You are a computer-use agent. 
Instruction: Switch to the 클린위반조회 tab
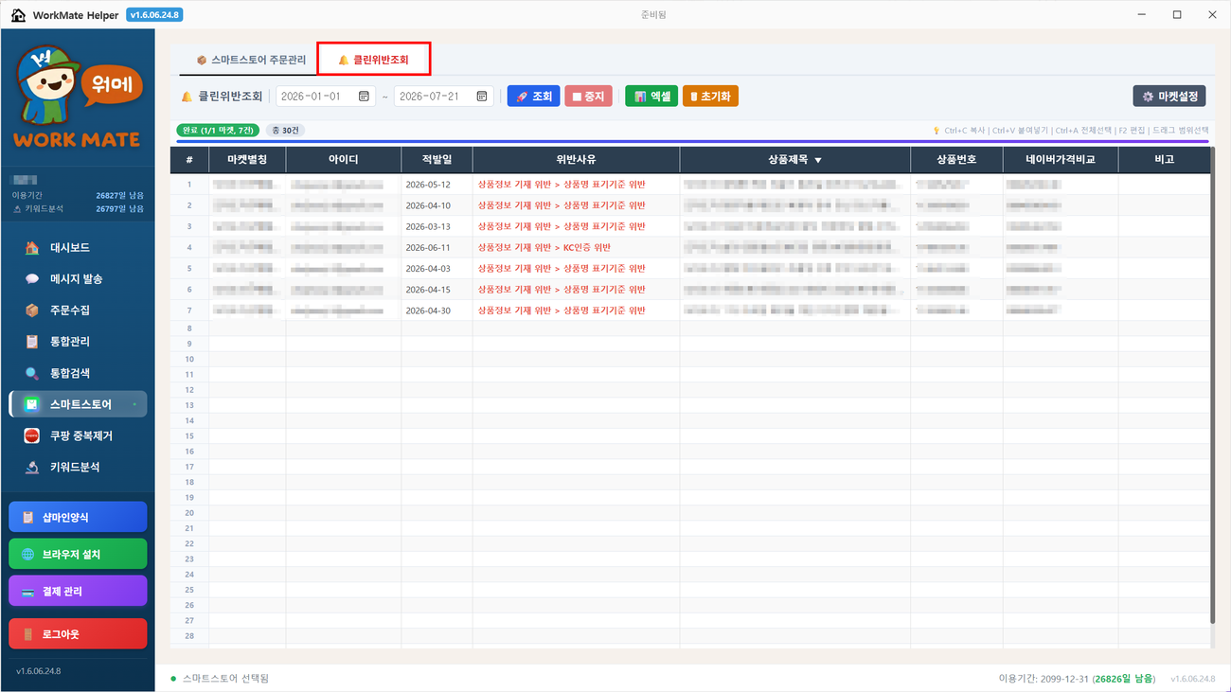coord(374,60)
